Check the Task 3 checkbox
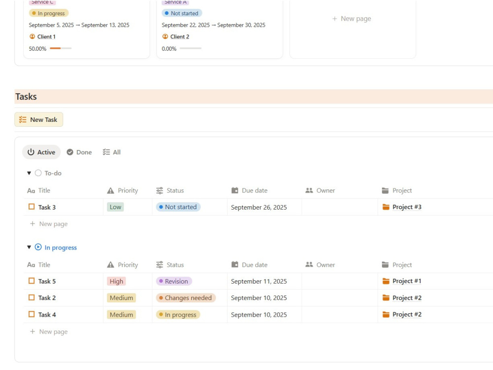The image size is (493, 370). coord(32,207)
